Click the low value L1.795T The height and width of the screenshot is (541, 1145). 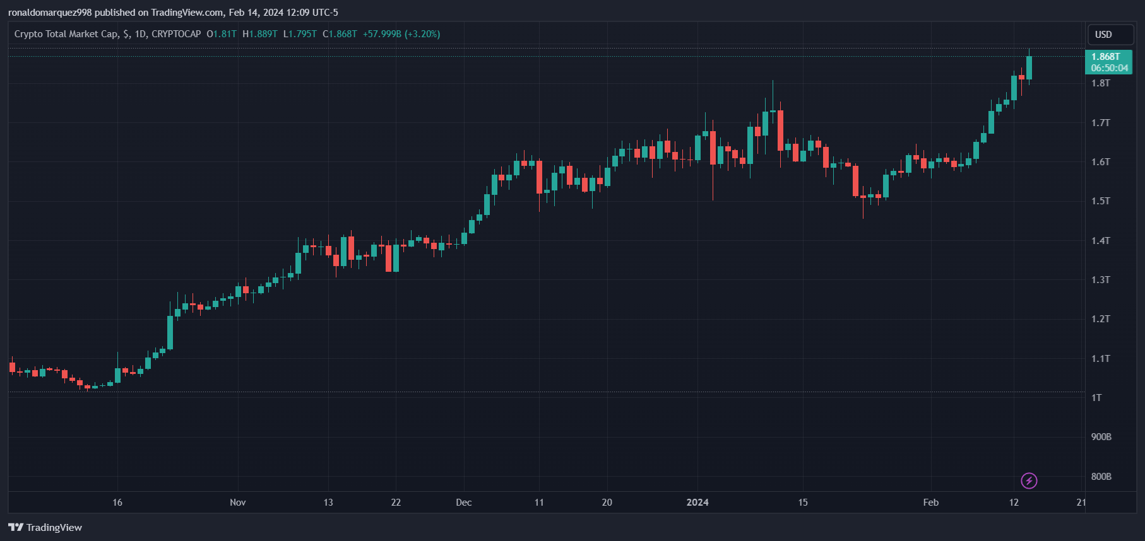point(300,34)
